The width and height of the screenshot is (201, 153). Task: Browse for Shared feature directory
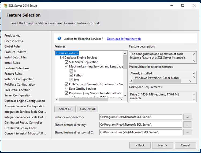(187, 125)
